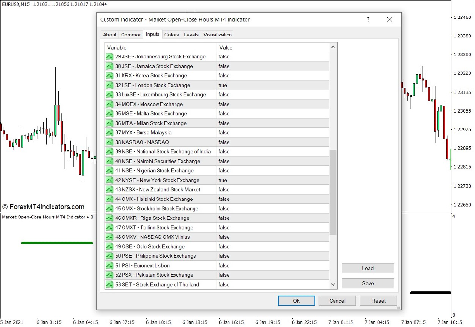This screenshot has height=327, width=475.
Task: Open the Colors tab
Action: point(172,35)
